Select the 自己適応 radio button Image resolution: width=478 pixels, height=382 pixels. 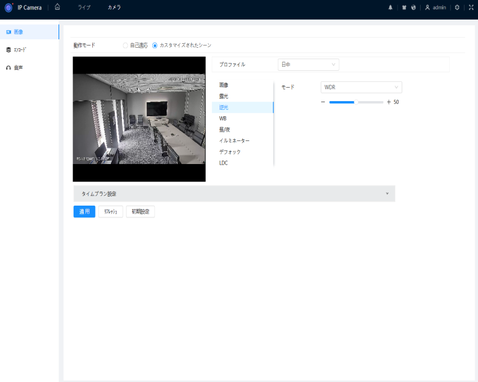125,46
